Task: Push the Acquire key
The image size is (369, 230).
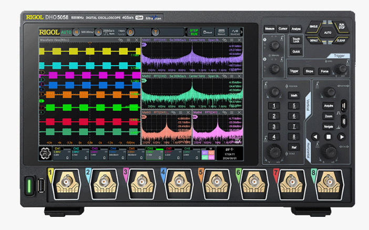Action: coord(329,106)
